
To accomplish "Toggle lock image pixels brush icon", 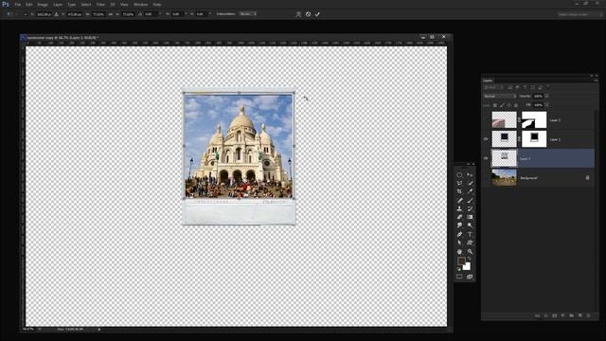I will [x=502, y=105].
